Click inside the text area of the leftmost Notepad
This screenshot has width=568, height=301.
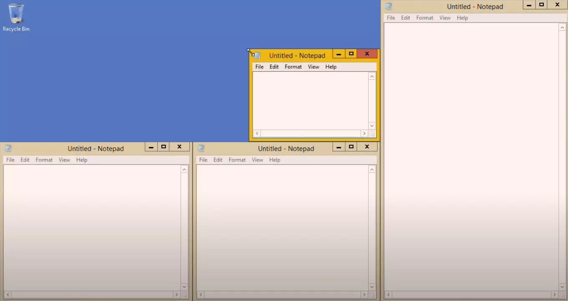click(92, 228)
